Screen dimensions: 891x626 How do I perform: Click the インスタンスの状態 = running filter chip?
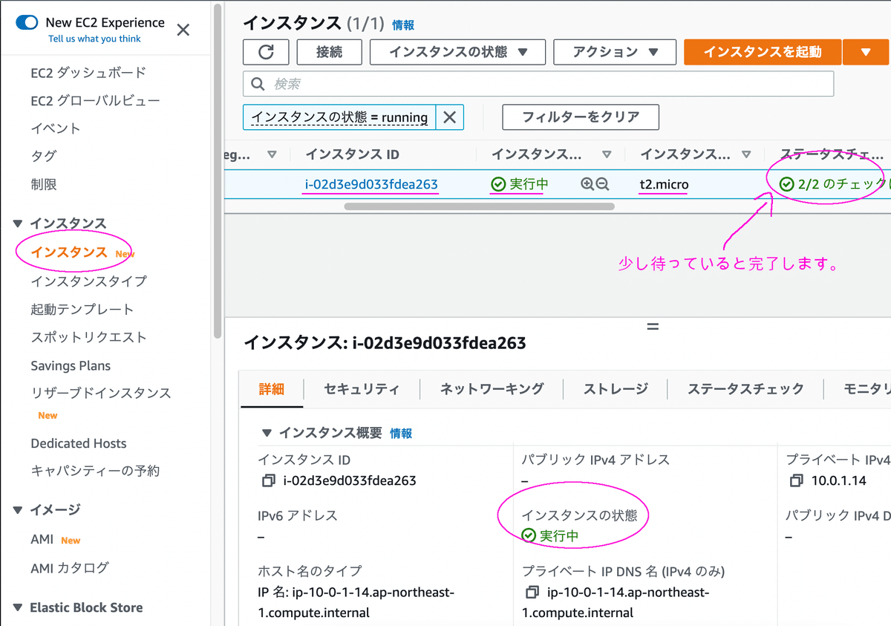click(x=339, y=117)
